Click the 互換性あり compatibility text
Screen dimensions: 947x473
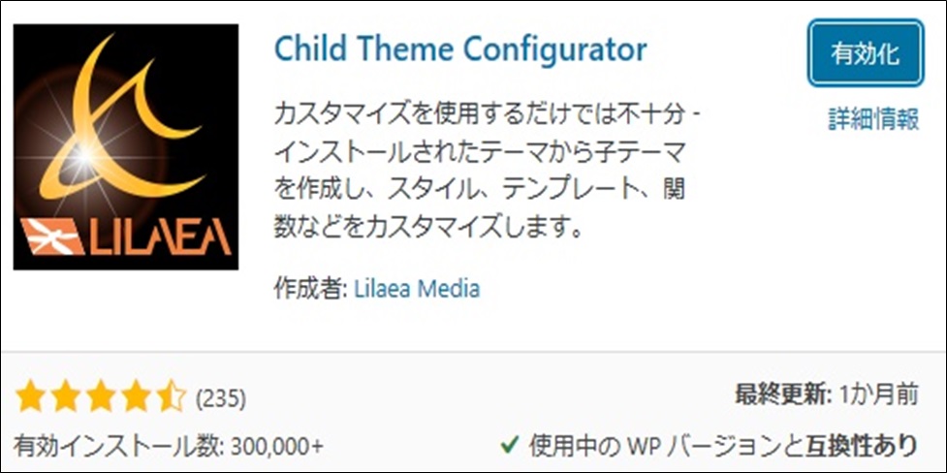click(x=861, y=445)
